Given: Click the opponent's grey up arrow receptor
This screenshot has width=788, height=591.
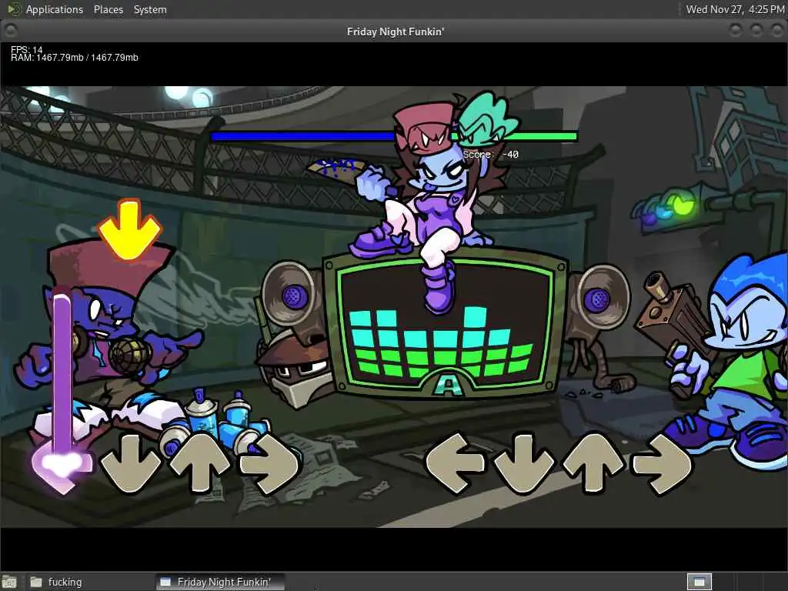Looking at the screenshot, I should tap(201, 462).
